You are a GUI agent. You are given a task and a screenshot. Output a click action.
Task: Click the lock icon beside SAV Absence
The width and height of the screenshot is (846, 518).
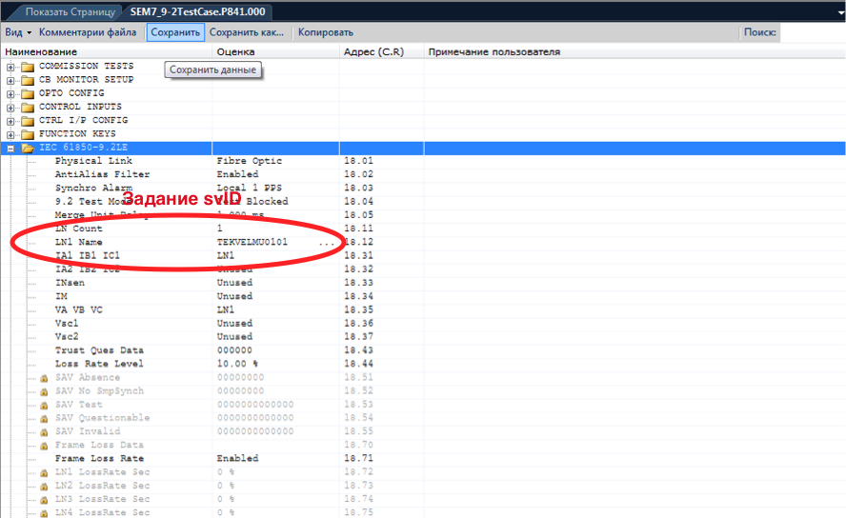coord(44,378)
